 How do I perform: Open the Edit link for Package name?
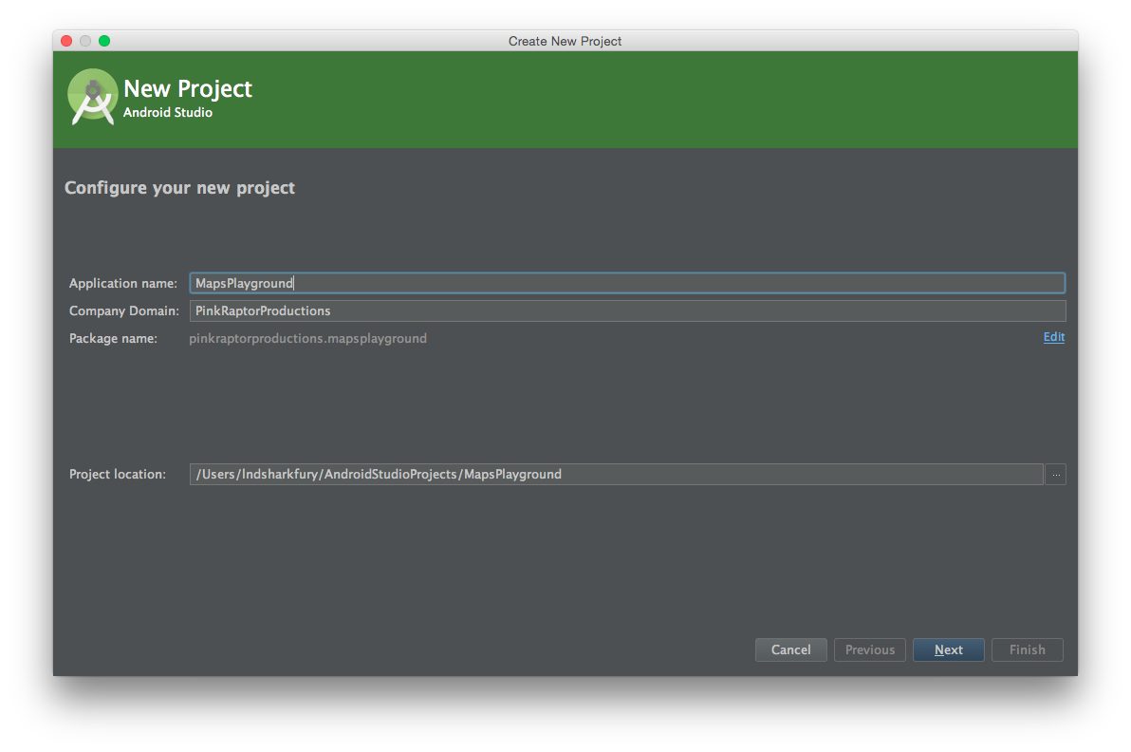1054,337
